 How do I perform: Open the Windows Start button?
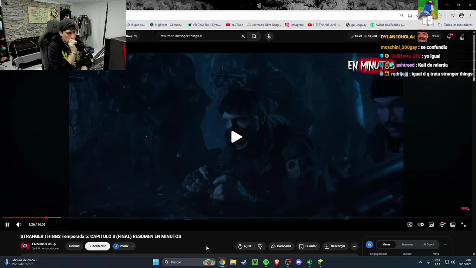[x=156, y=262]
